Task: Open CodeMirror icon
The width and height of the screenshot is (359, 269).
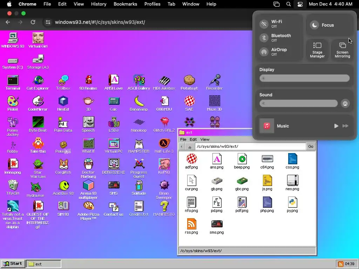Action: 38,104
